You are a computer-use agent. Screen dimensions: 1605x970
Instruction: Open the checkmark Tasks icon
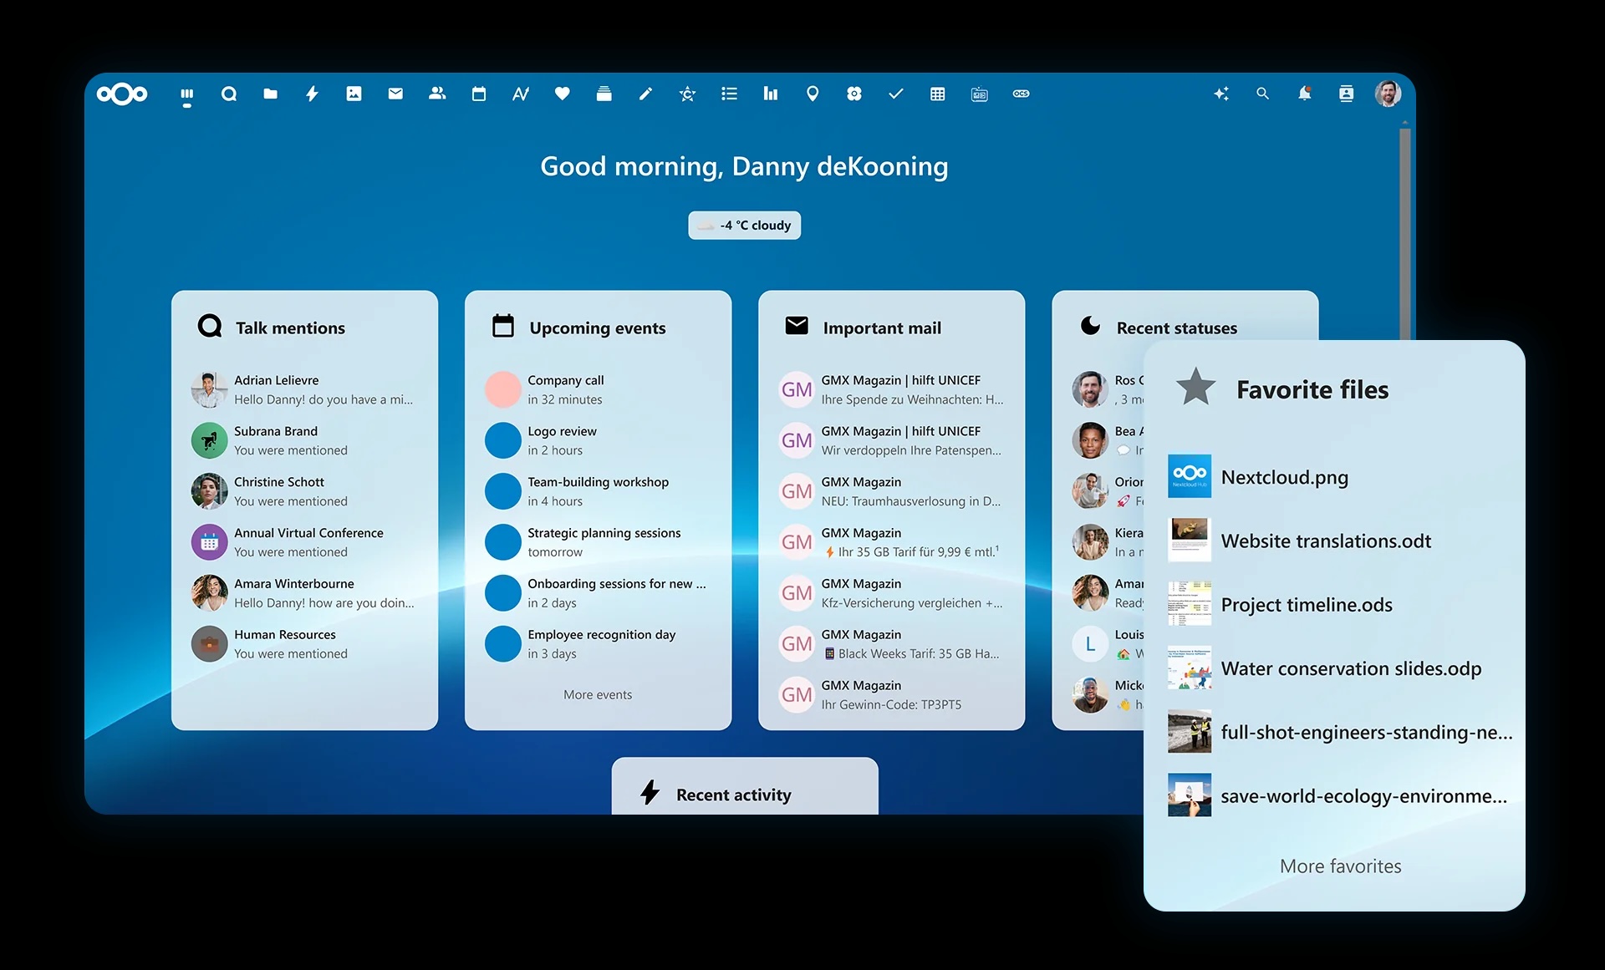tap(896, 94)
